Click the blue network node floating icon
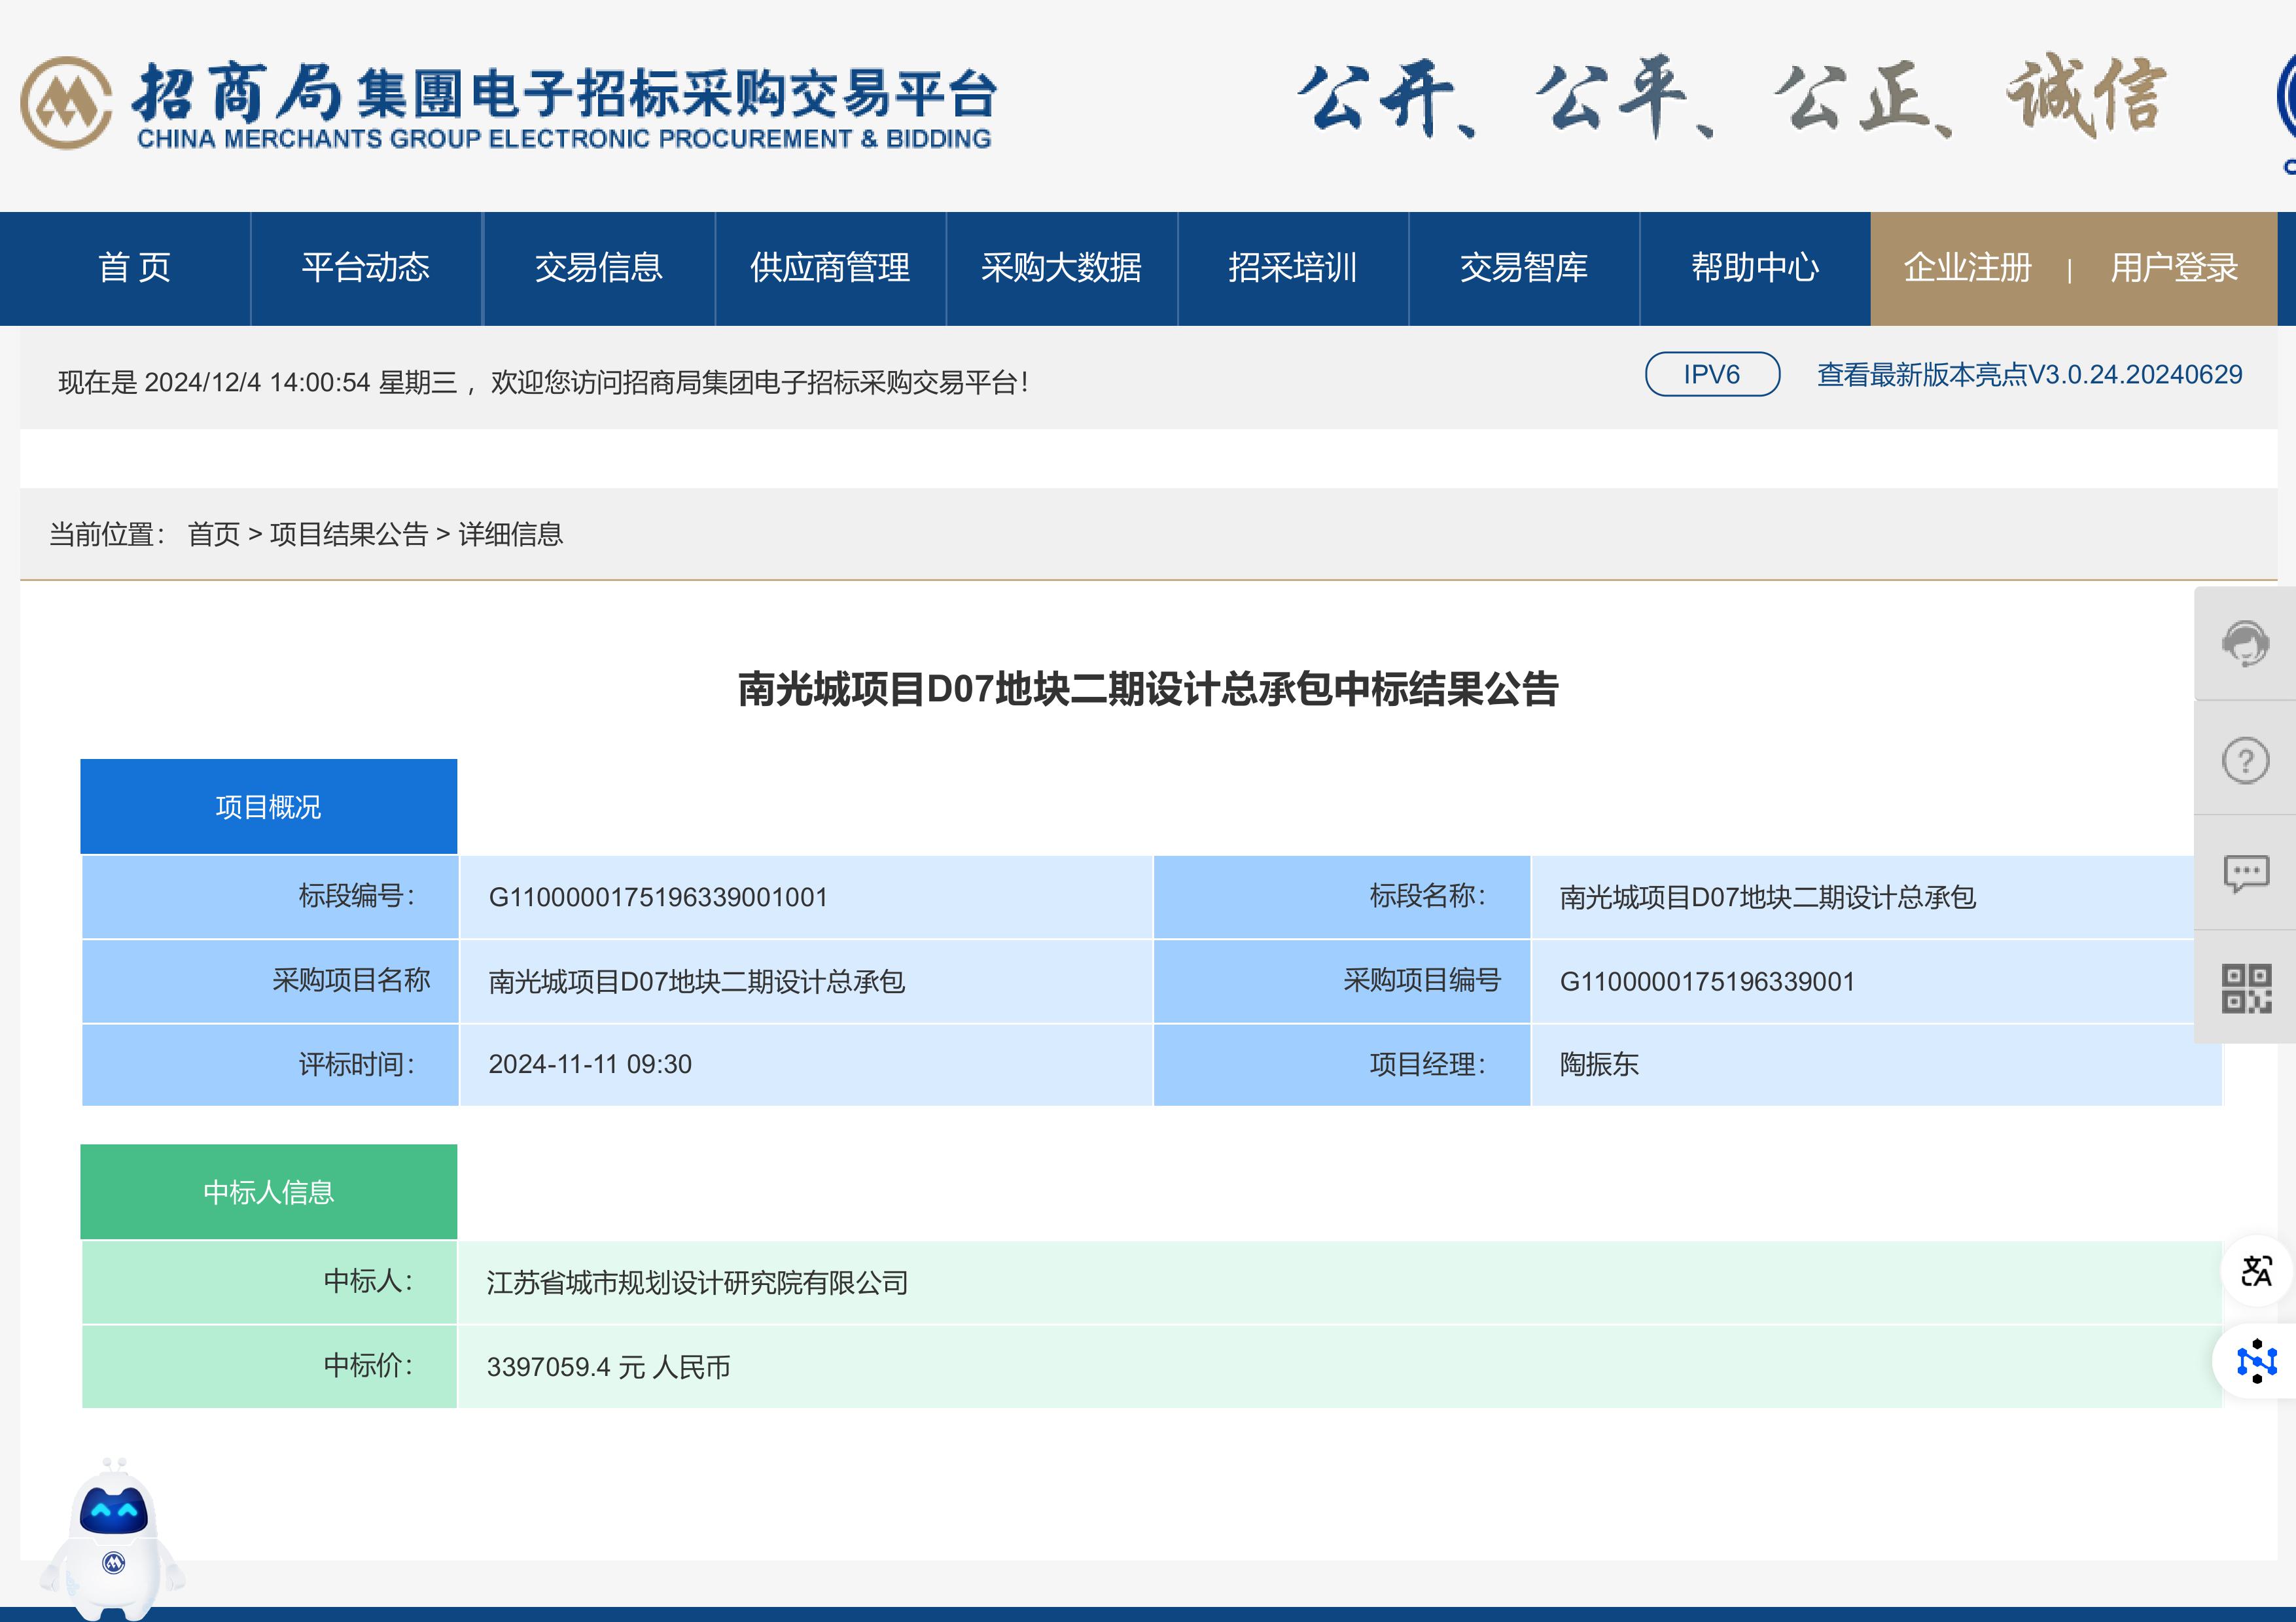The width and height of the screenshot is (2296, 1622). [2255, 1361]
